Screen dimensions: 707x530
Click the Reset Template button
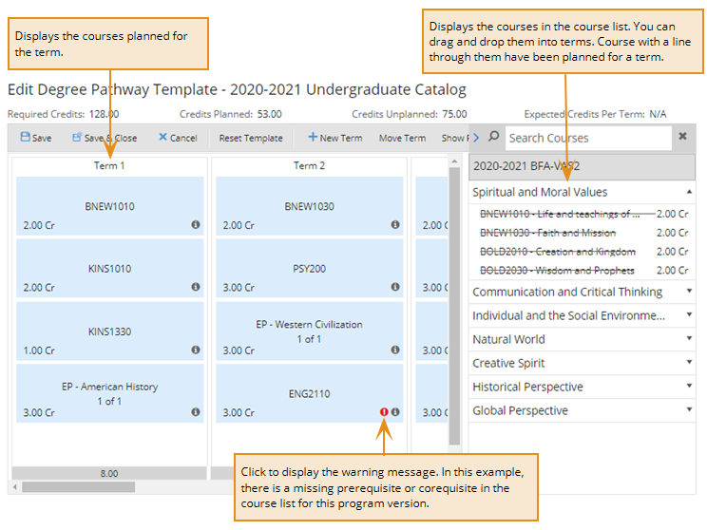click(x=251, y=138)
